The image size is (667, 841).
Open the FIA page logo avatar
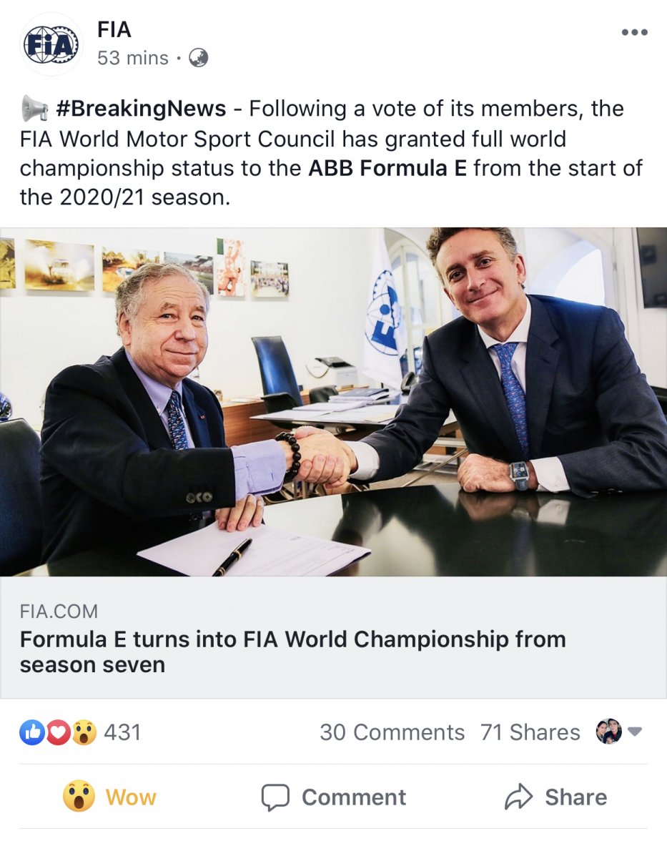point(51,45)
